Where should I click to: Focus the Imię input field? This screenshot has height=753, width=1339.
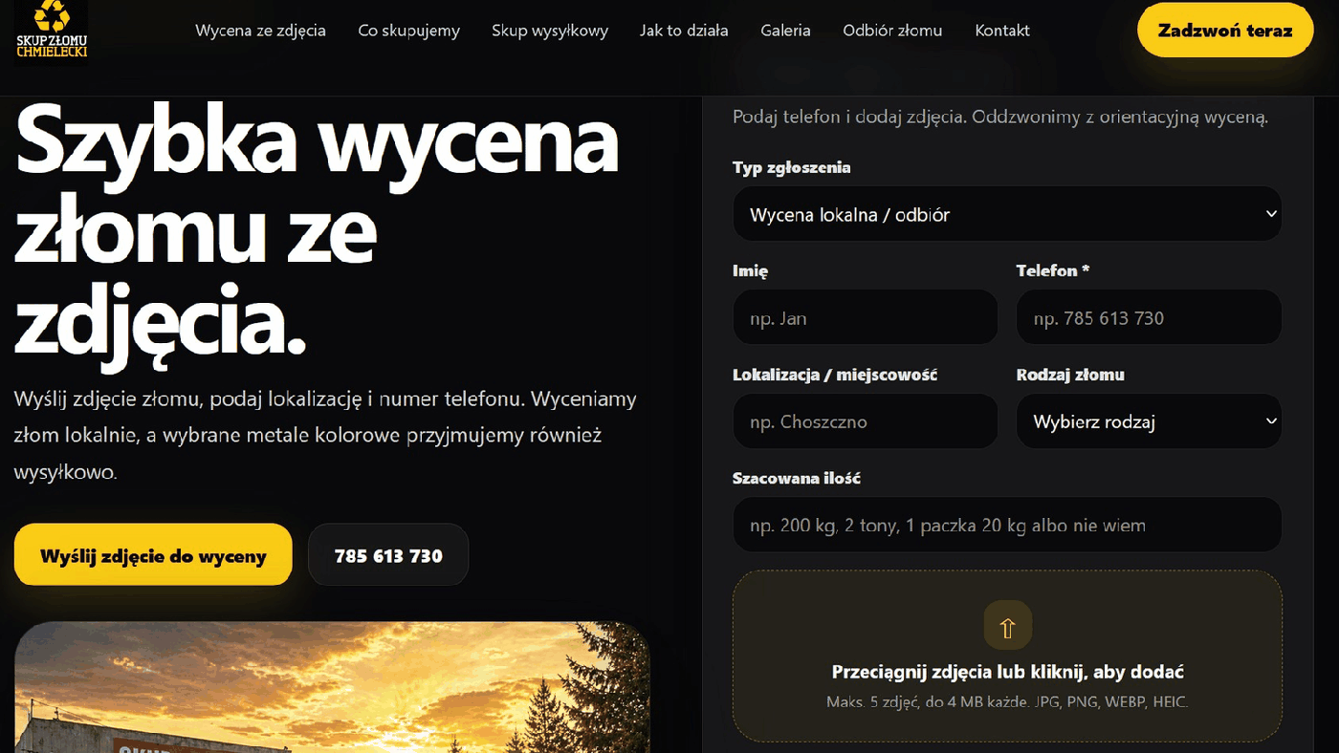(x=866, y=317)
